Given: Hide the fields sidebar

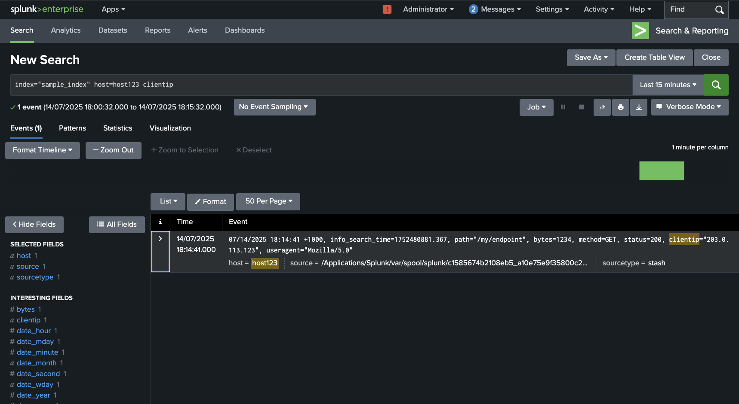Looking at the screenshot, I should click(34, 225).
